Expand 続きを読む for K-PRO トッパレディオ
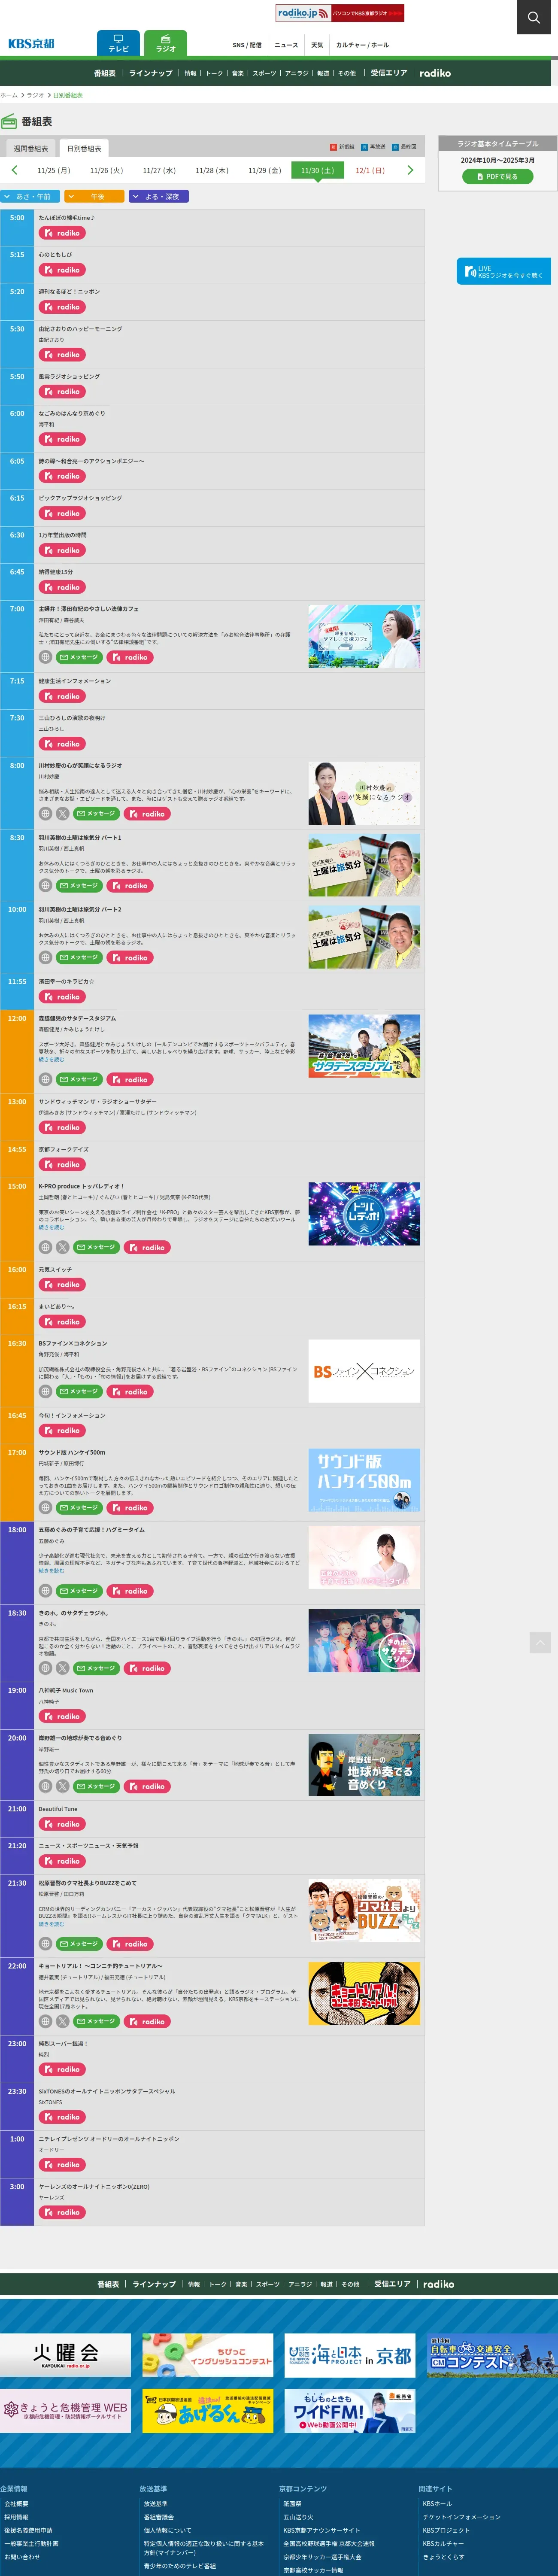The height and width of the screenshot is (2576, 558). pyautogui.click(x=51, y=1227)
